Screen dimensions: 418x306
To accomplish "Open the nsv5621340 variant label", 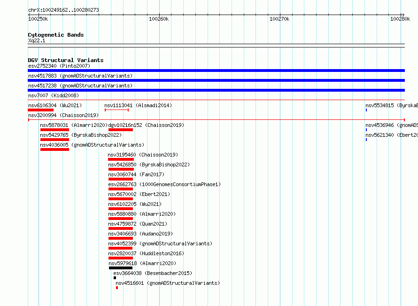I will click(392, 135).
